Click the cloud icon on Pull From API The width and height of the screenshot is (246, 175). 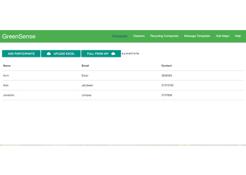(x=113, y=54)
